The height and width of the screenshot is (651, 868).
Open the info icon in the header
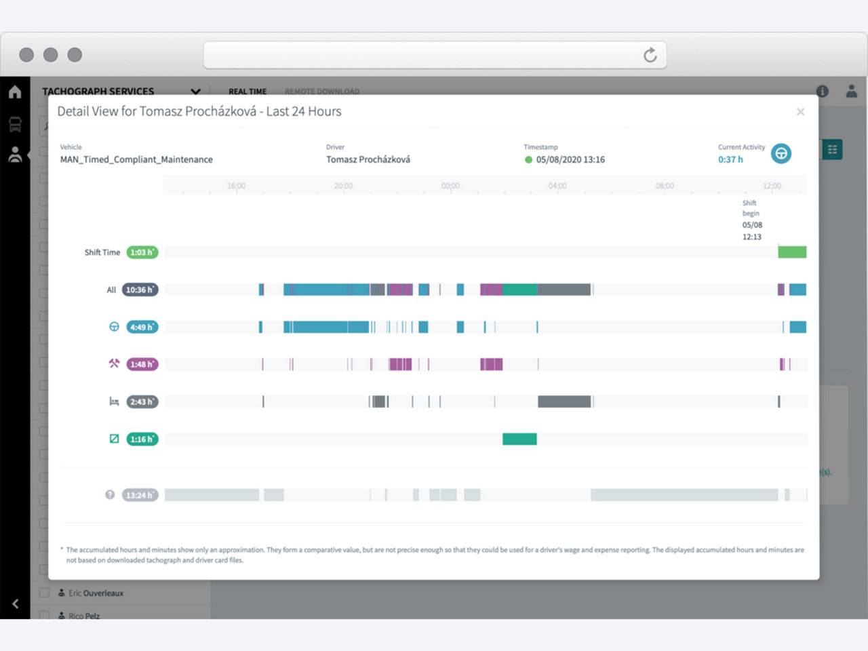[x=822, y=91]
